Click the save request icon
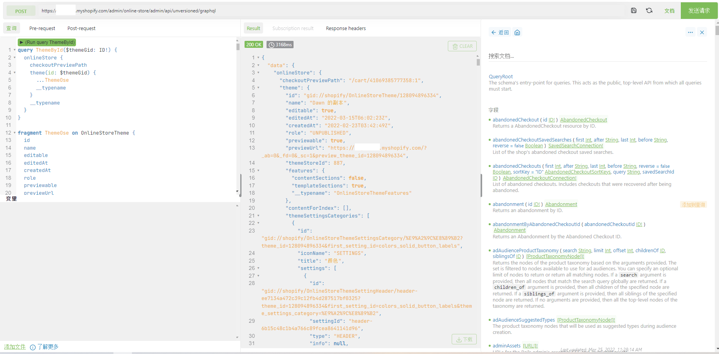719x354 pixels. click(x=633, y=11)
